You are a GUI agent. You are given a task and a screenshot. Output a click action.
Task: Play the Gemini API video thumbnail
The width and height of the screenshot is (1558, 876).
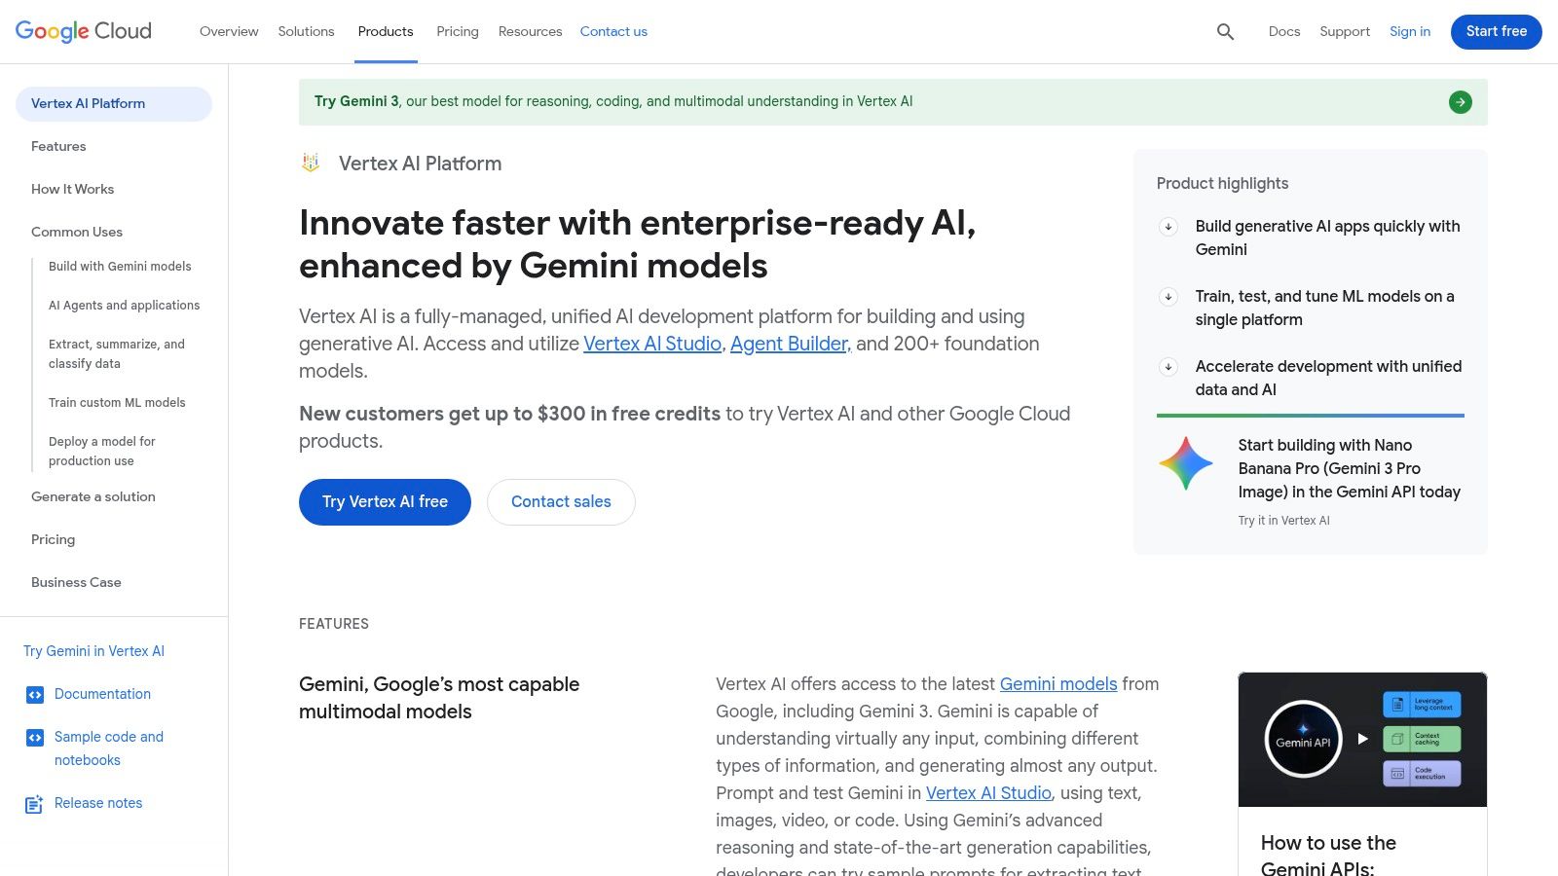1361,739
